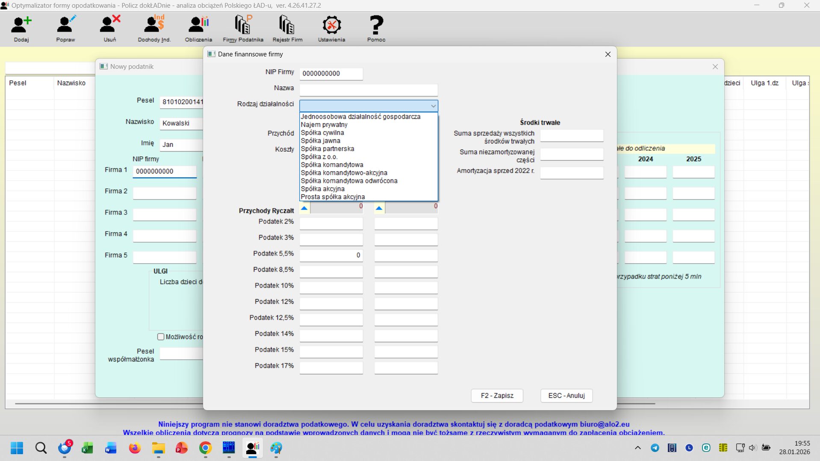The image size is (820, 461).
Task: Click the Popraw edit-taxpayer icon
Action: point(65,26)
